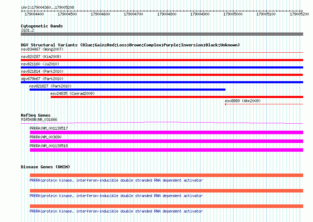Click ruler tick label 179005000
313x222 pixels.
point(233,14)
